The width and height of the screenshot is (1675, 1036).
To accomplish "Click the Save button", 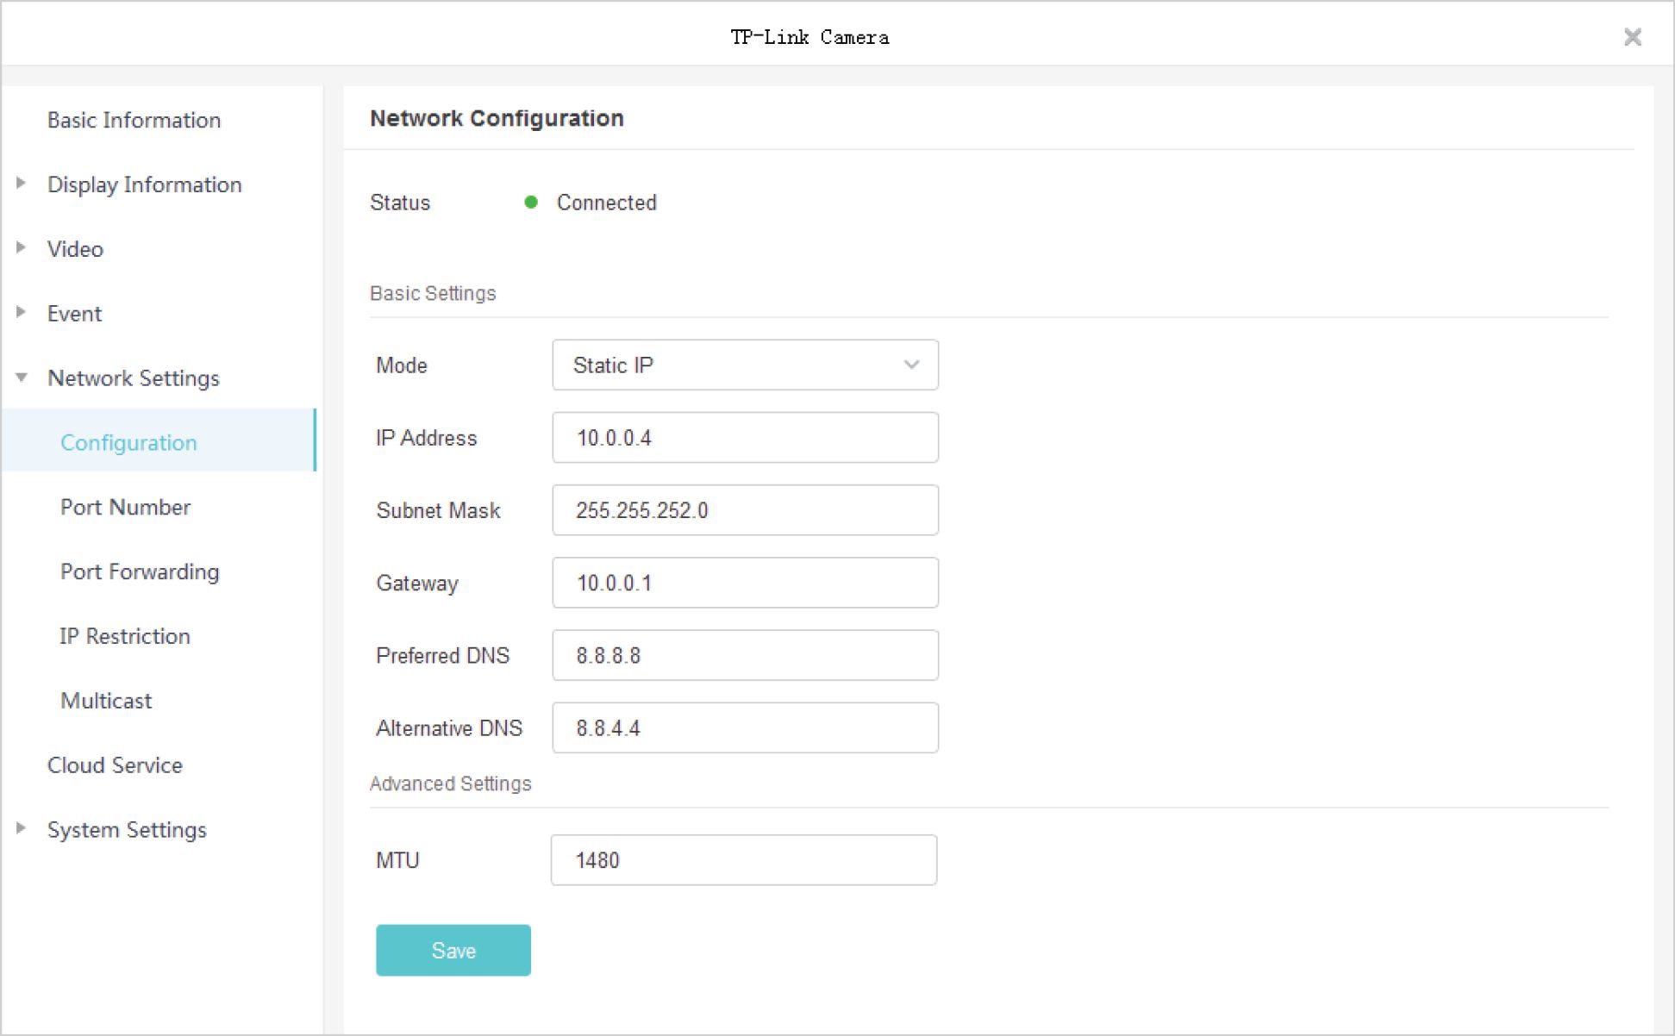I will (453, 950).
